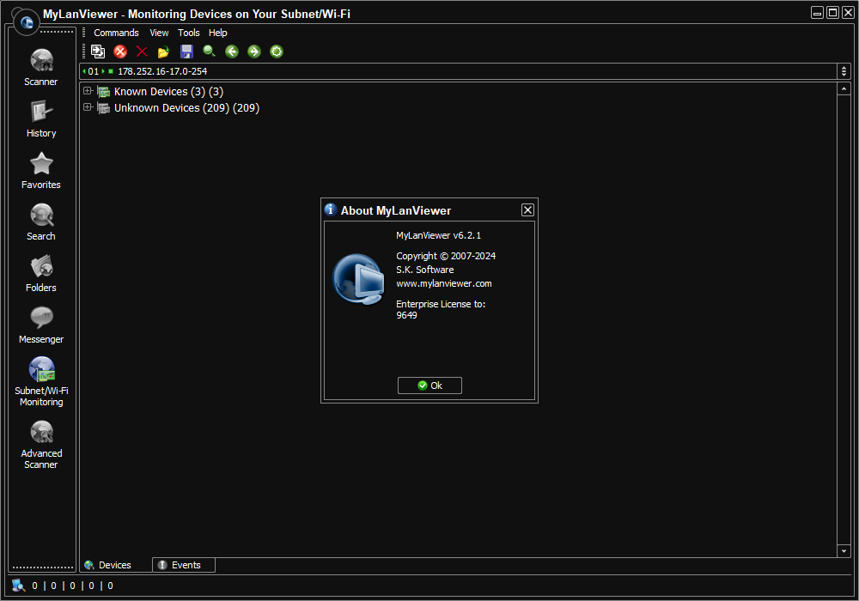The width and height of the screenshot is (859, 601).
Task: Click the red X delete icon
Action: [142, 52]
